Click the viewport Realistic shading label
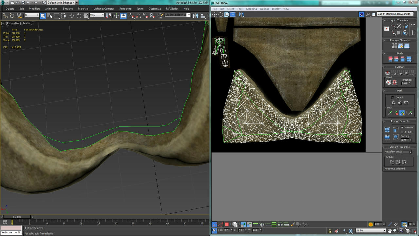Image resolution: width=419 pixels, height=236 pixels. click(x=27, y=23)
